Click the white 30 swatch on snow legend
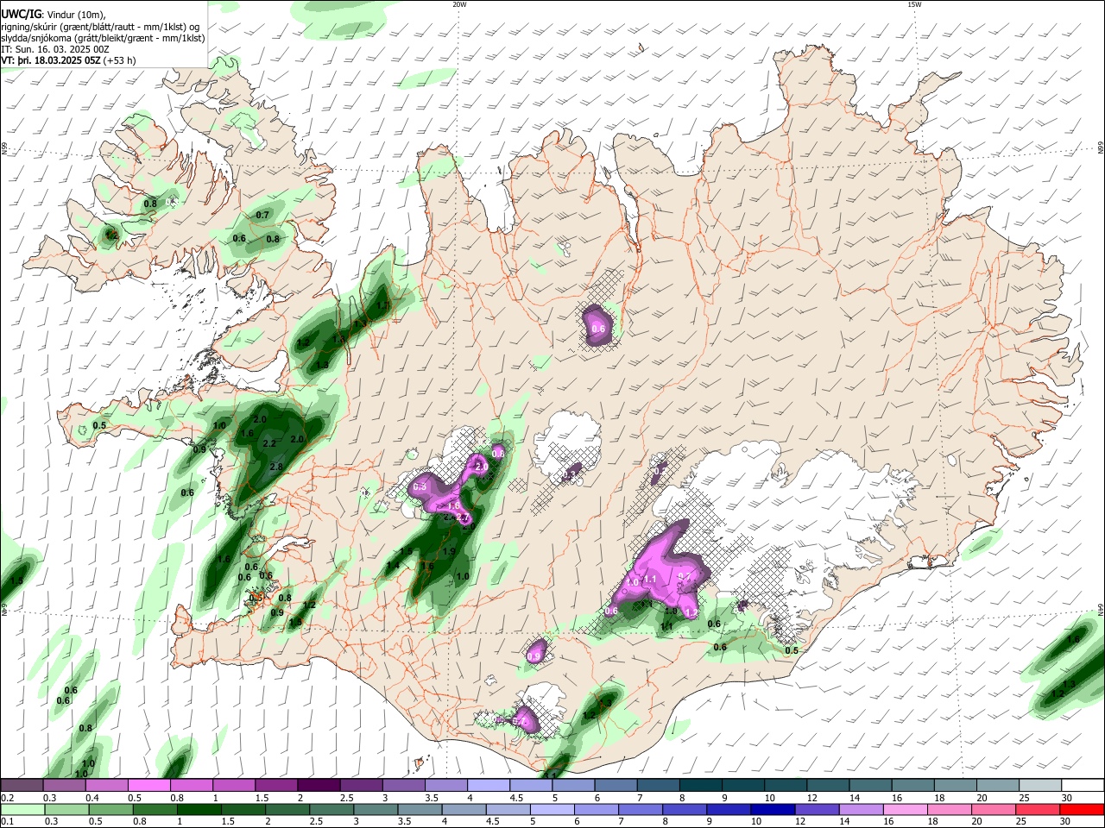This screenshot has height=828, width=1105. tap(1083, 785)
